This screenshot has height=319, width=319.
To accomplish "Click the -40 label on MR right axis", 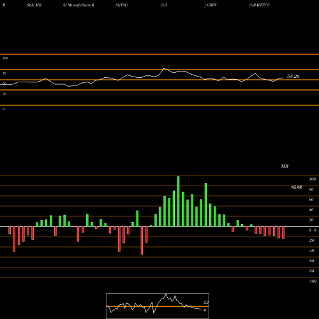I will tap(311, 251).
